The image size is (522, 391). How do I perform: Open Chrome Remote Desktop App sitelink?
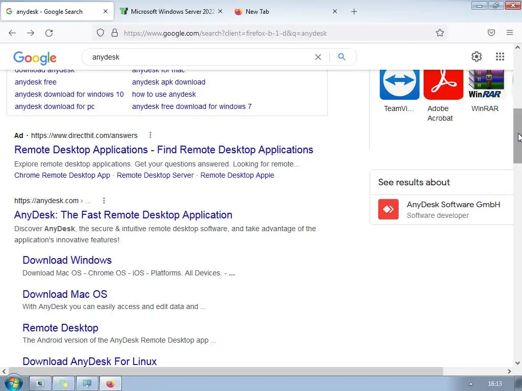(x=62, y=175)
